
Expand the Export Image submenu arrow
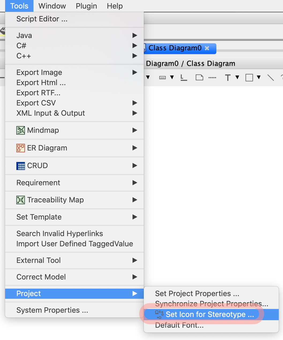(x=135, y=72)
